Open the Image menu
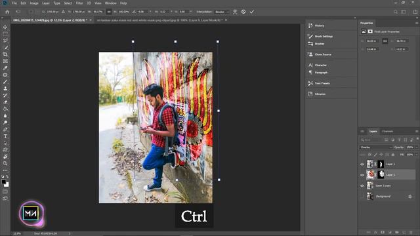Image resolution: width=420 pixels, height=236 pixels. tap(34, 3)
